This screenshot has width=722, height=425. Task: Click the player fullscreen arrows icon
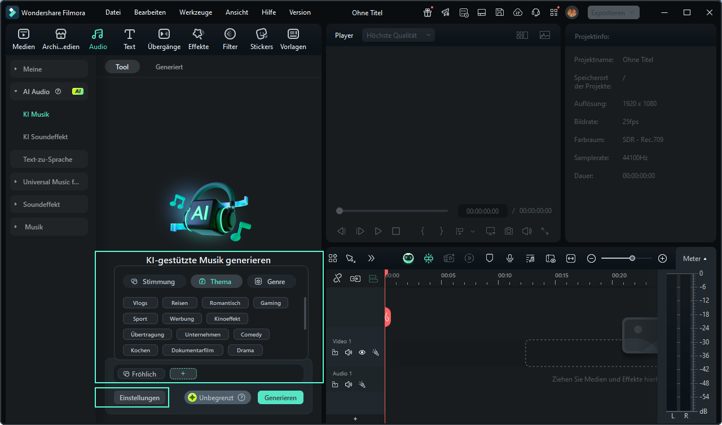[545, 231]
